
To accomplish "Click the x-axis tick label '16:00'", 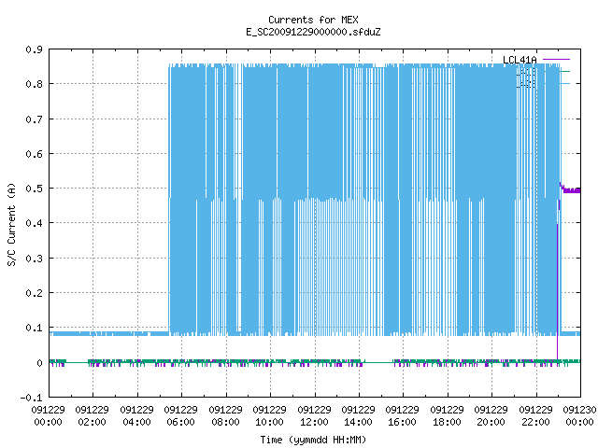I will [x=402, y=422].
